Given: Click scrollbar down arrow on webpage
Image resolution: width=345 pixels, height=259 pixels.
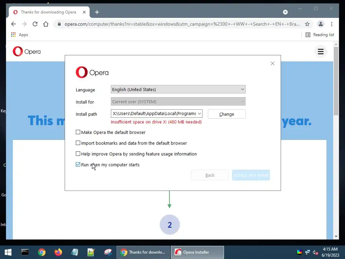Looking at the screenshot, I should click(336, 236).
